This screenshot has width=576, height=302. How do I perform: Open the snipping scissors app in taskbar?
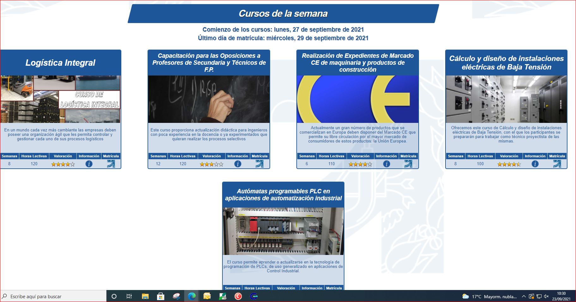176,296
